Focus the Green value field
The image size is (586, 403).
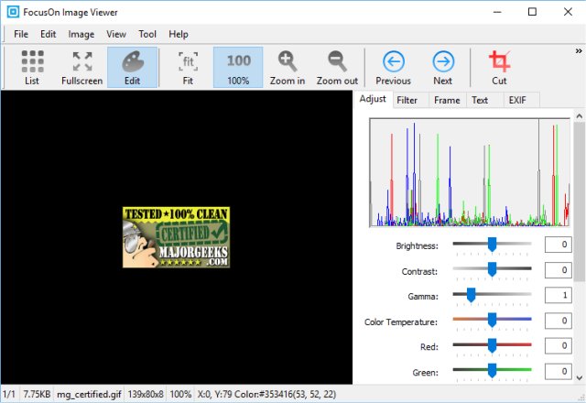point(558,371)
